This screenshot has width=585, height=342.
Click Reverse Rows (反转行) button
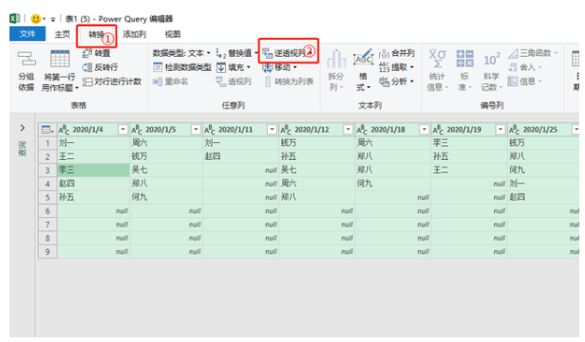(x=100, y=67)
